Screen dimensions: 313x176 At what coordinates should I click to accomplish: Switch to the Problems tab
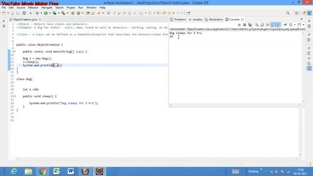(x=178, y=20)
